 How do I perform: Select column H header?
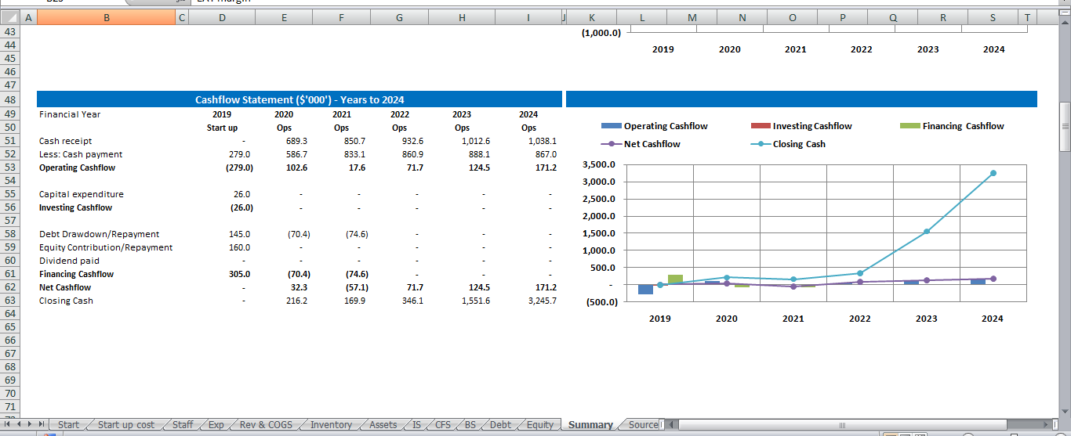point(462,17)
